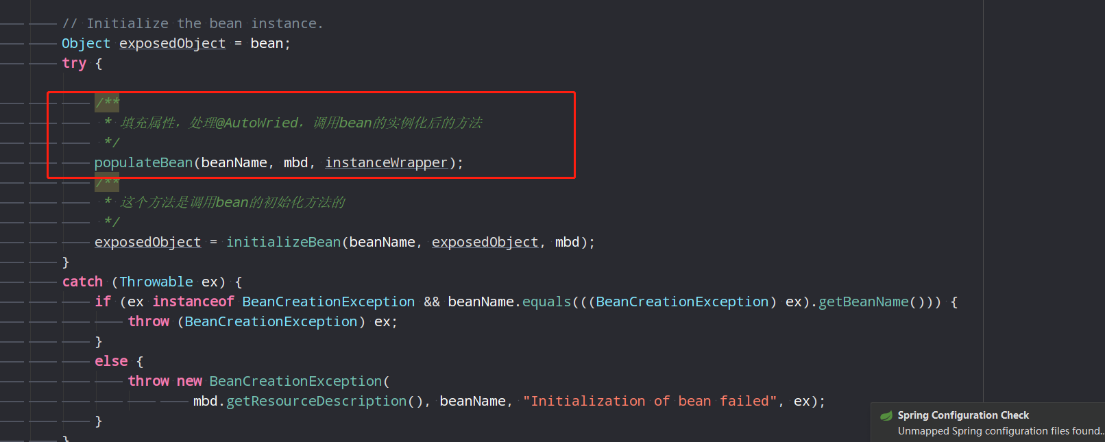This screenshot has height=442, width=1105.
Task: Click getResourceDescription() method call
Action: click(x=324, y=401)
